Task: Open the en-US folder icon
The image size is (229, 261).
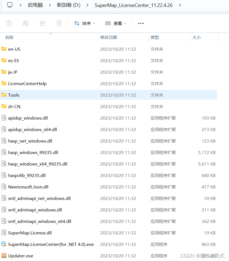Action: point(4,49)
